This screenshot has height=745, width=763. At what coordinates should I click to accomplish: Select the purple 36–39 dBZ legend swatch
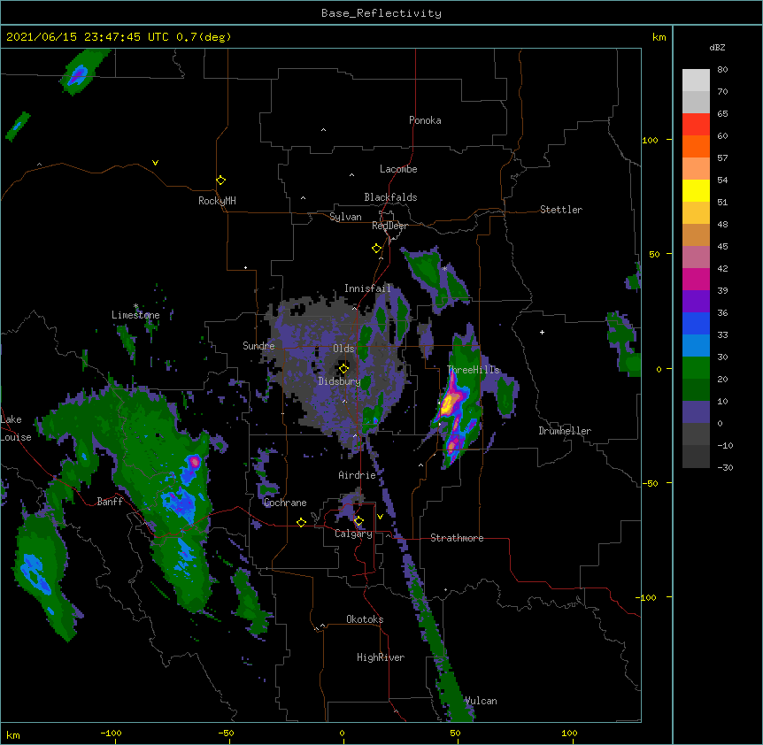tap(696, 302)
